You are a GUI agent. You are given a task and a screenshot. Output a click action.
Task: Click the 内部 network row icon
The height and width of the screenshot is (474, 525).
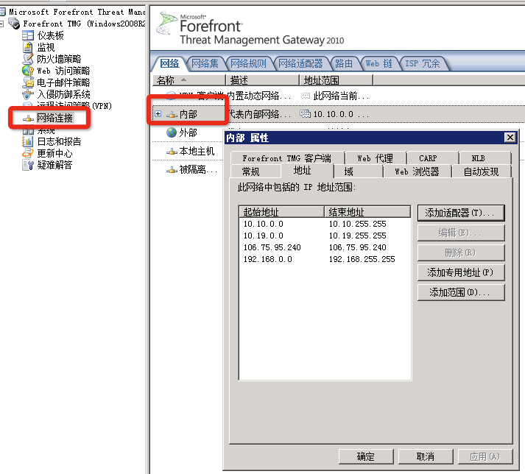click(x=172, y=115)
